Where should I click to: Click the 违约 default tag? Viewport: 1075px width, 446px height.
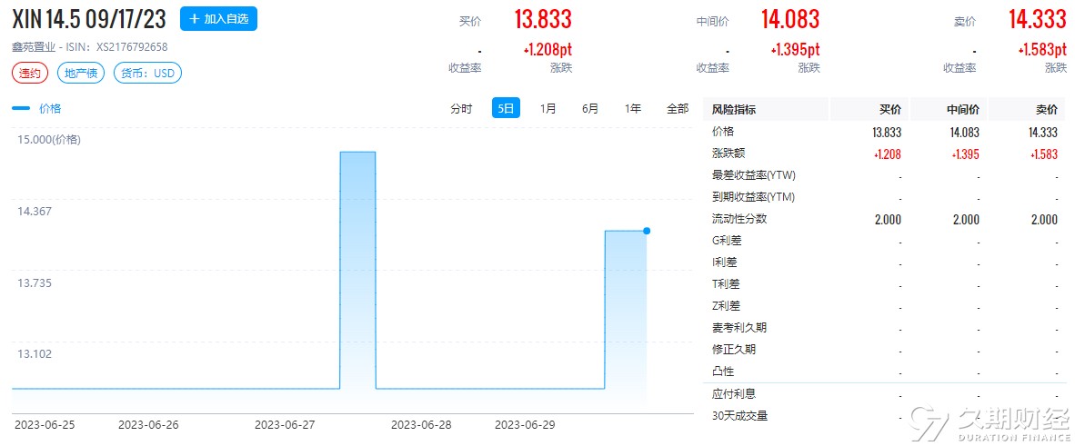30,74
